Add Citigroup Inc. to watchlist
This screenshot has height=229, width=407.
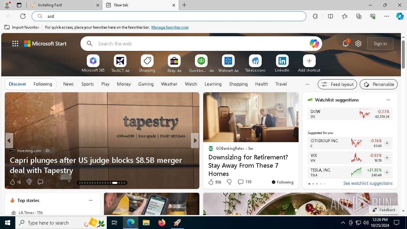[387, 143]
